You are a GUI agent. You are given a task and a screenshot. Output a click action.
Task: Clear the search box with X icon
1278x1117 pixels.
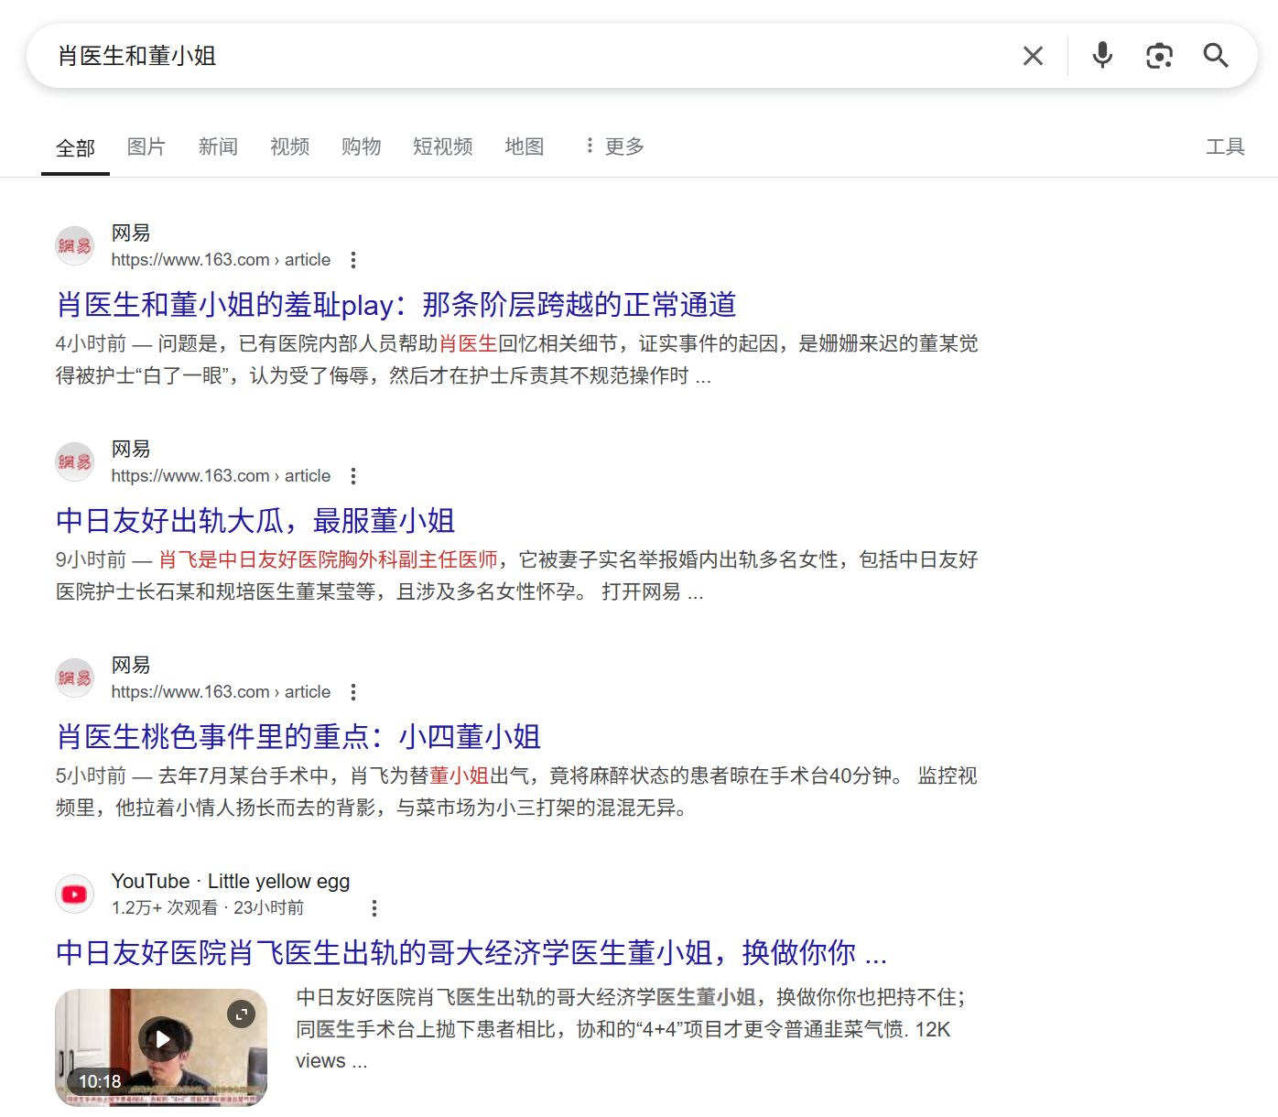[1033, 56]
